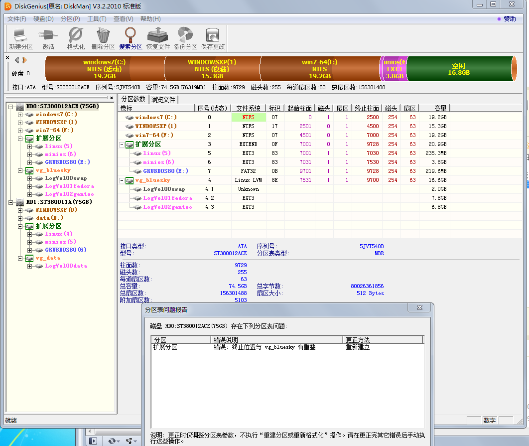Select the green 空闲 16.8GB segment

click(x=459, y=69)
